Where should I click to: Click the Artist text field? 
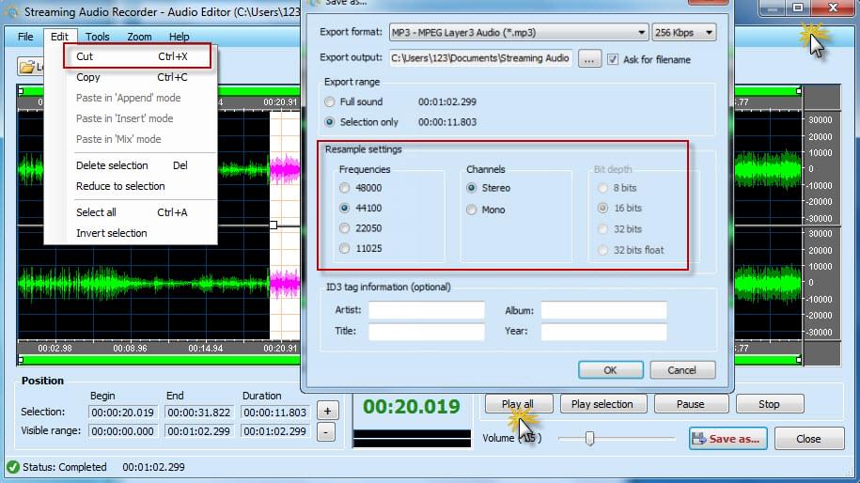[426, 310]
